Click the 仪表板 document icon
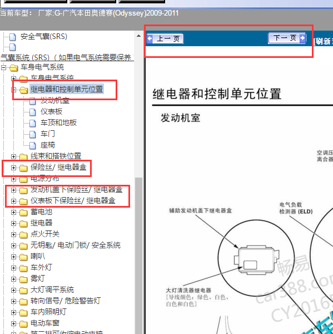333x334 pixels. (33, 112)
